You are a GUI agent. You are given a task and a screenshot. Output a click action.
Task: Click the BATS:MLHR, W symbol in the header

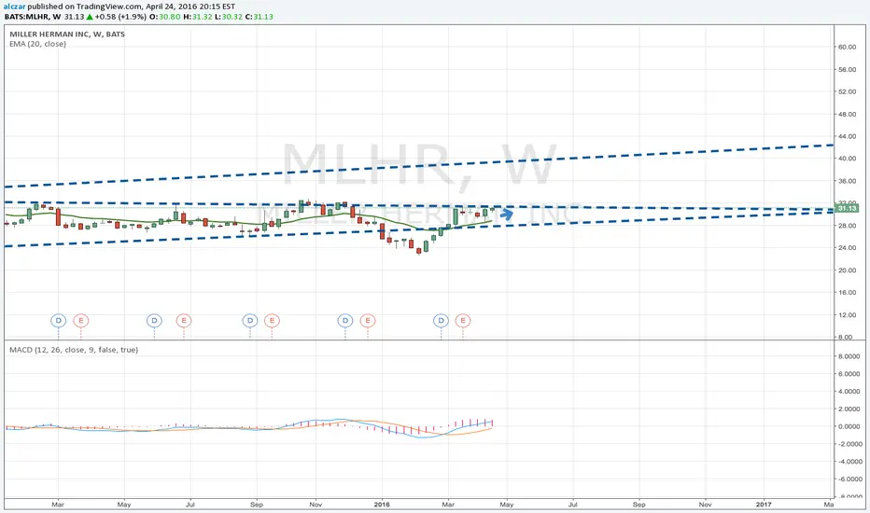32,17
